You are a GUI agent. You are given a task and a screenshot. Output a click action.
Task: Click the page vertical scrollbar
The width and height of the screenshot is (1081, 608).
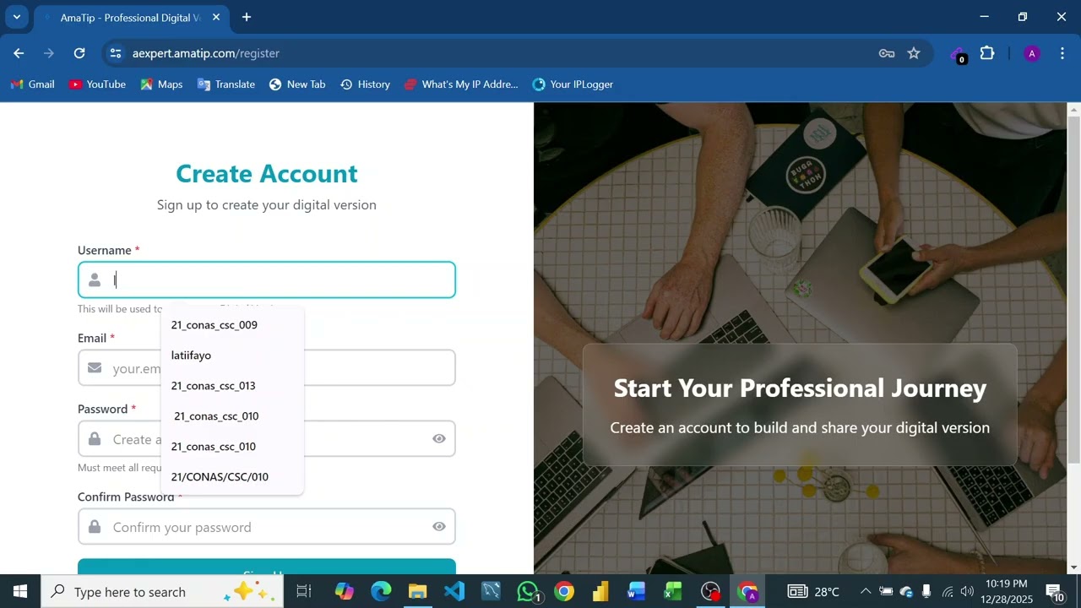tap(1074, 289)
